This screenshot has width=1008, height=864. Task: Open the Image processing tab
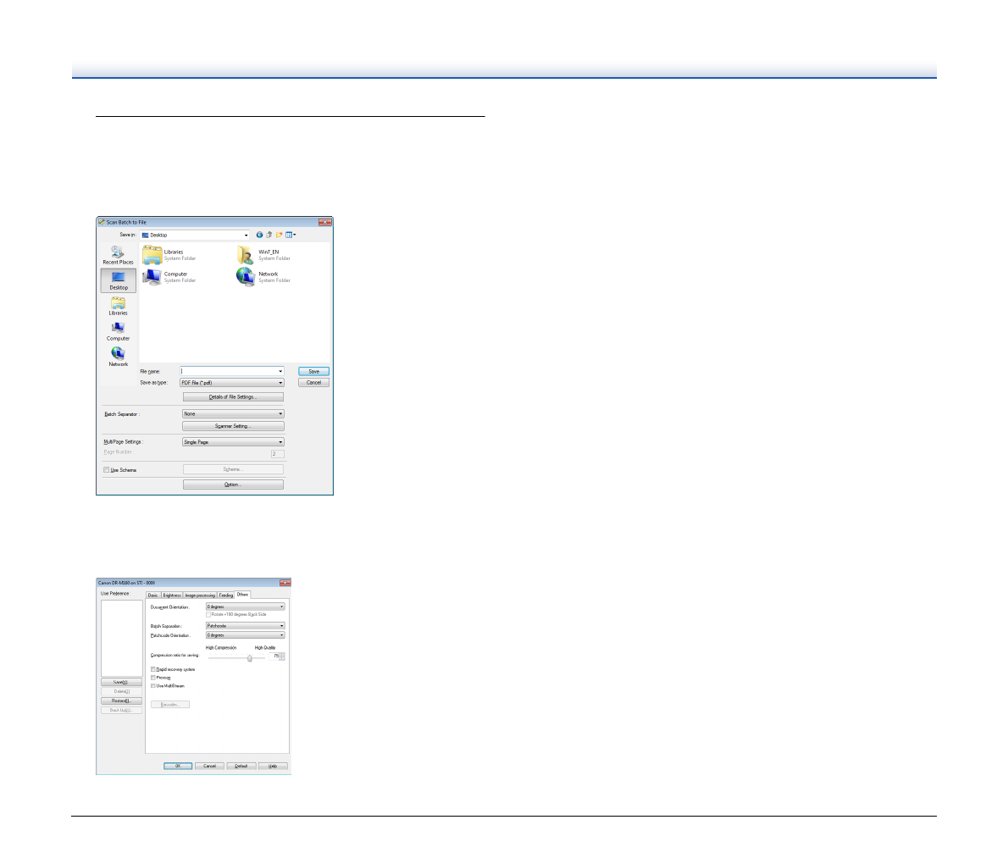[200, 595]
